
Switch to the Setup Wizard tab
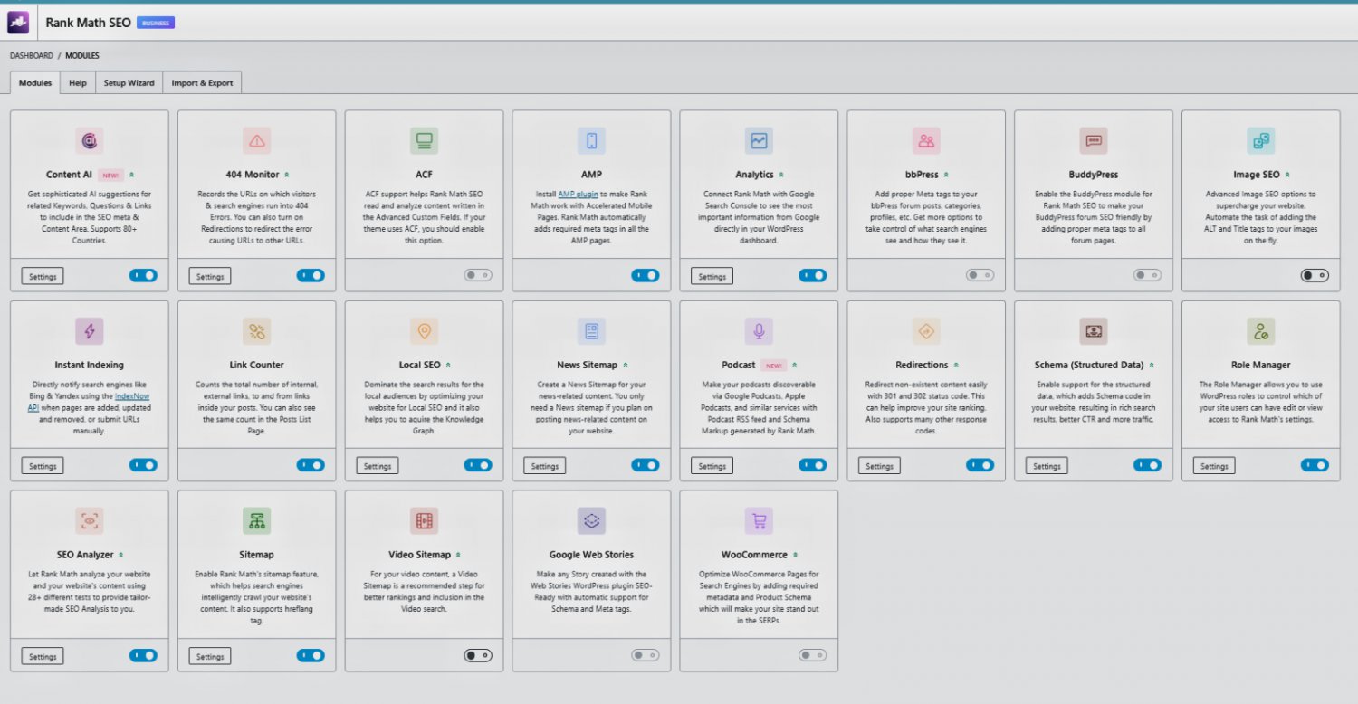(x=129, y=82)
